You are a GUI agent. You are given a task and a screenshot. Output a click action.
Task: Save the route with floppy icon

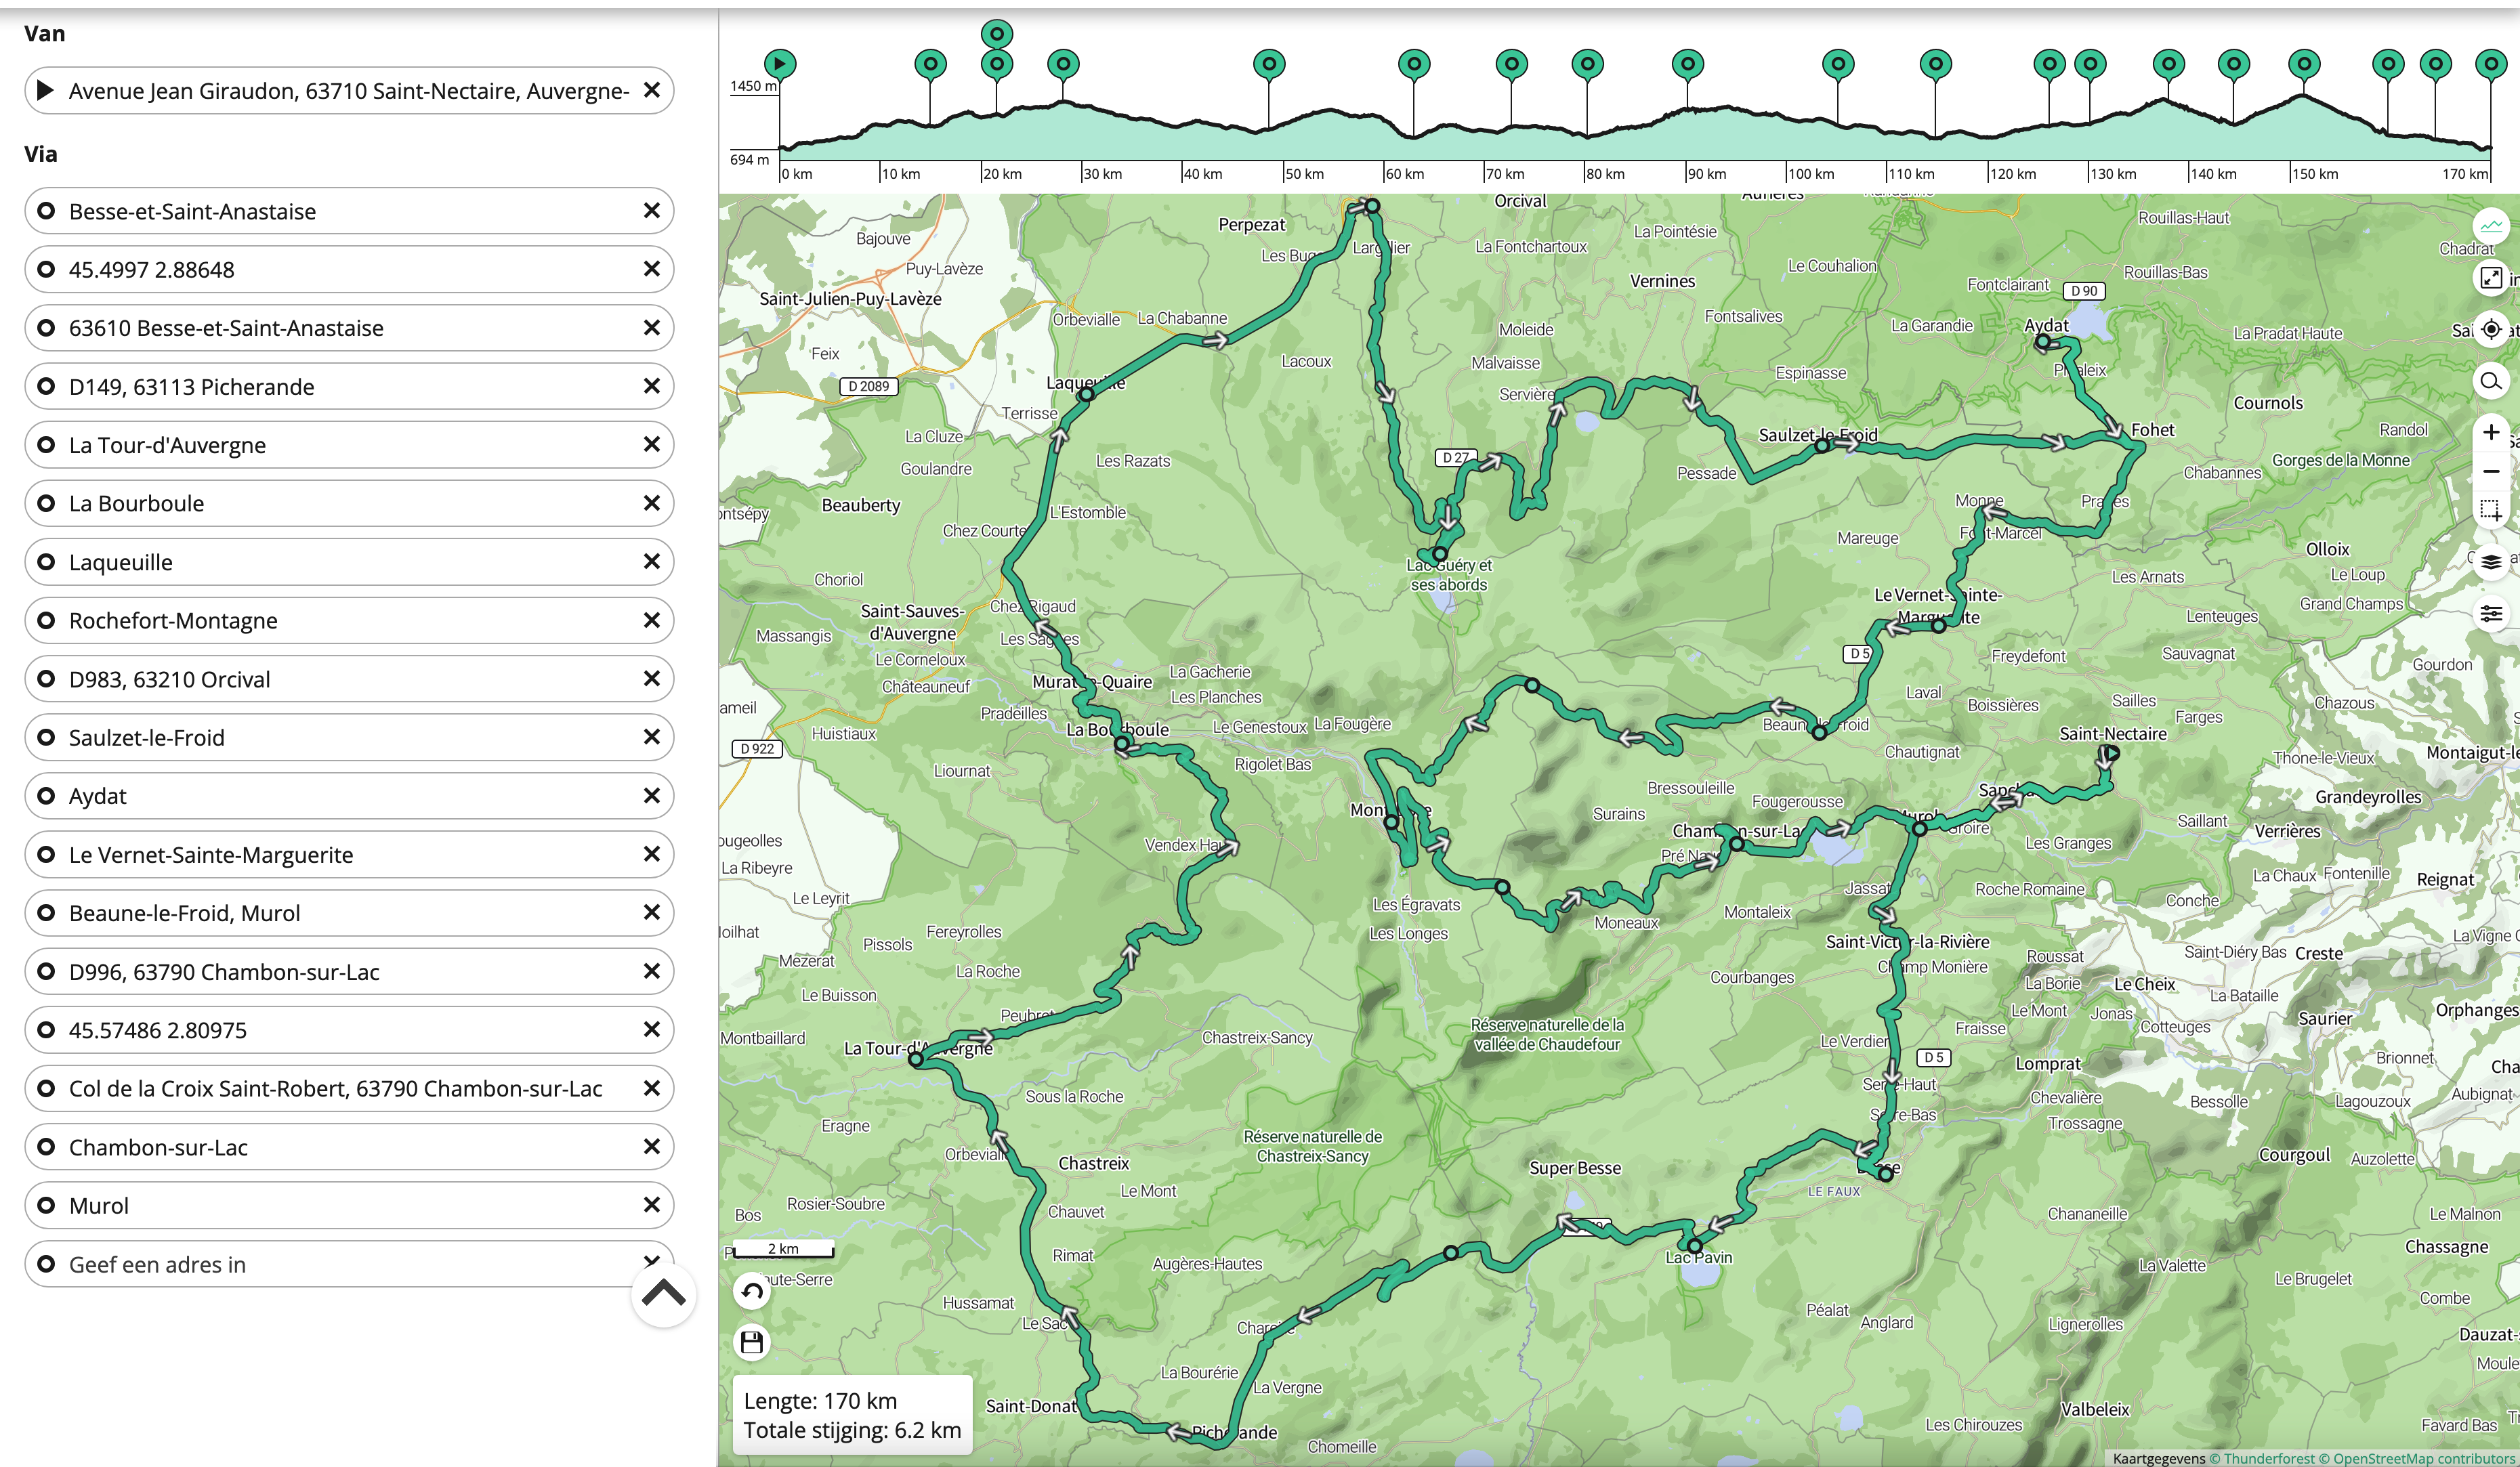(x=752, y=1342)
